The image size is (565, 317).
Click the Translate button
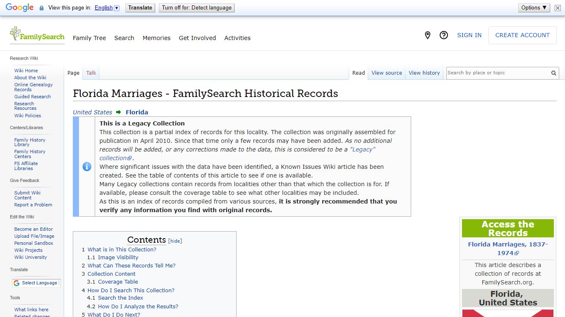click(140, 7)
